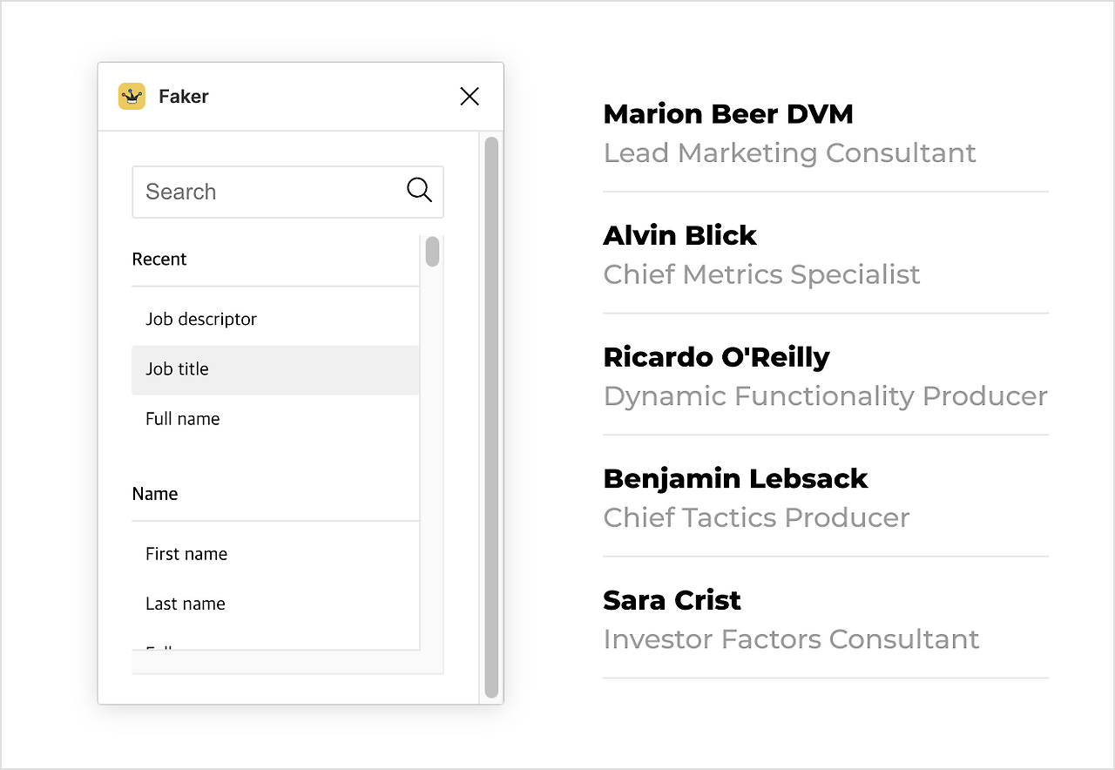Select the Ricardo O'Reilly name text
The width and height of the screenshot is (1115, 770).
(x=716, y=357)
